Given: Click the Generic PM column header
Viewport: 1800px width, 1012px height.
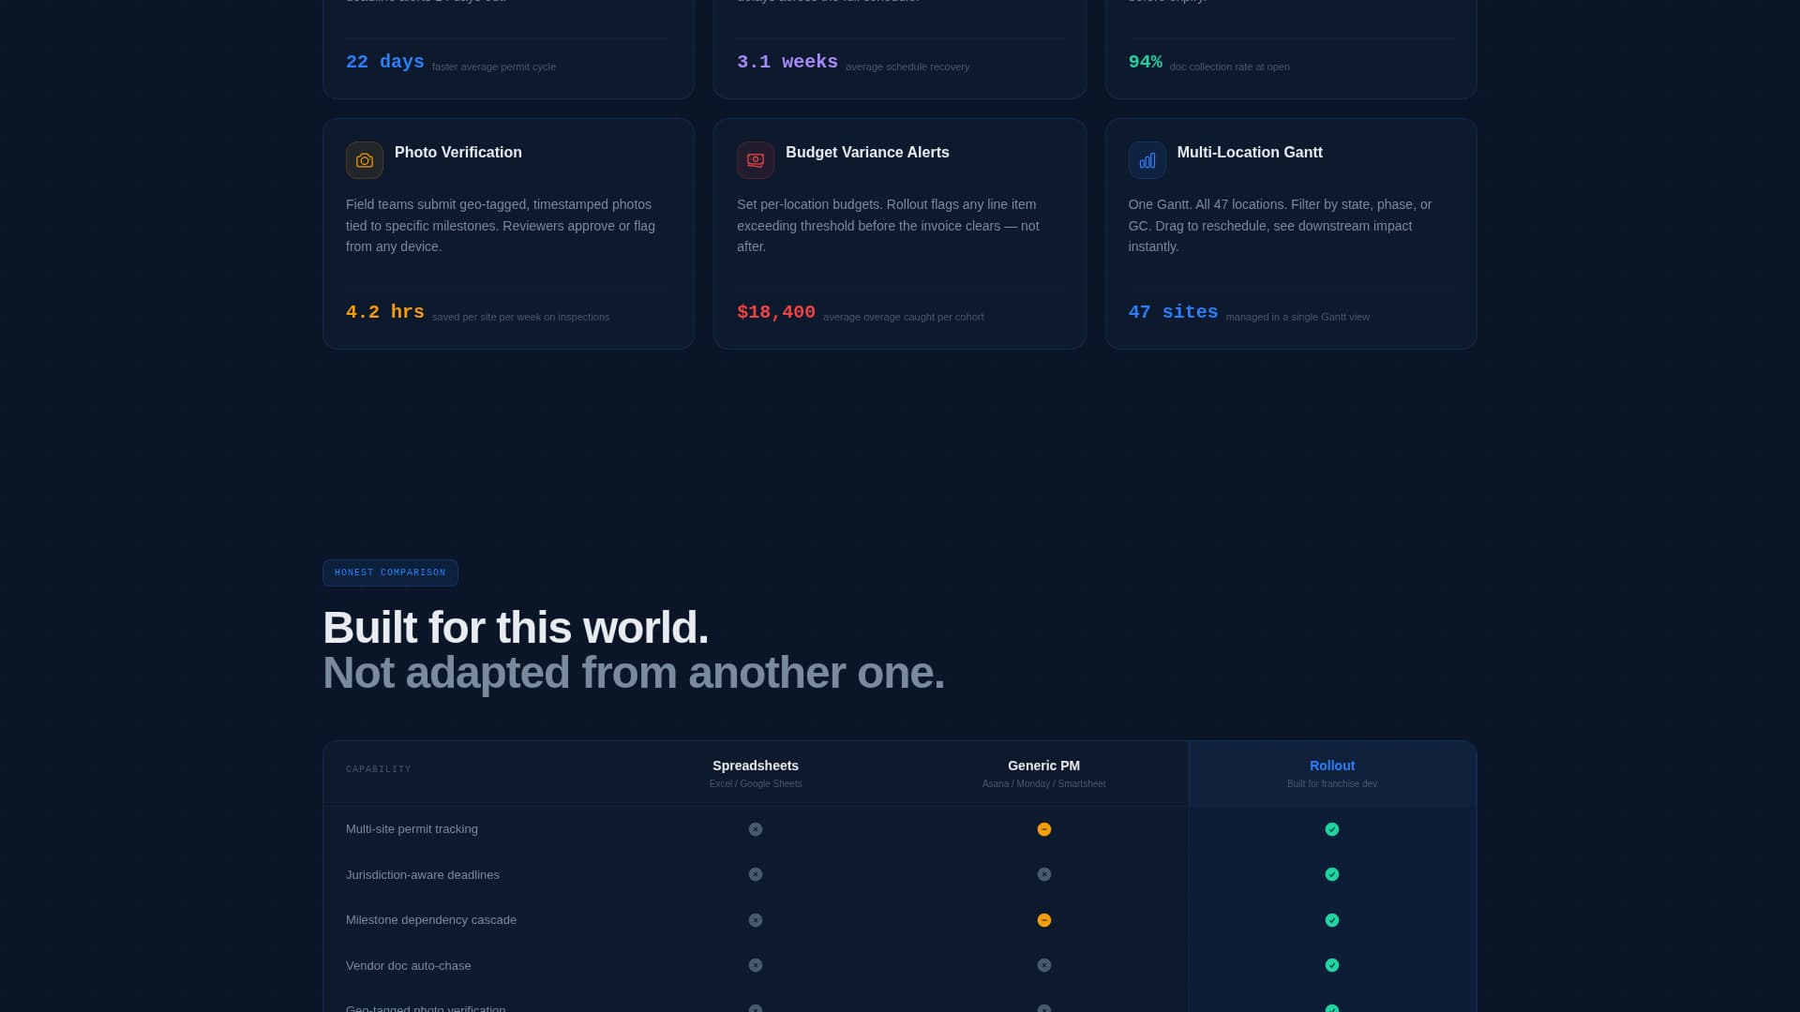Looking at the screenshot, I should tap(1043, 766).
